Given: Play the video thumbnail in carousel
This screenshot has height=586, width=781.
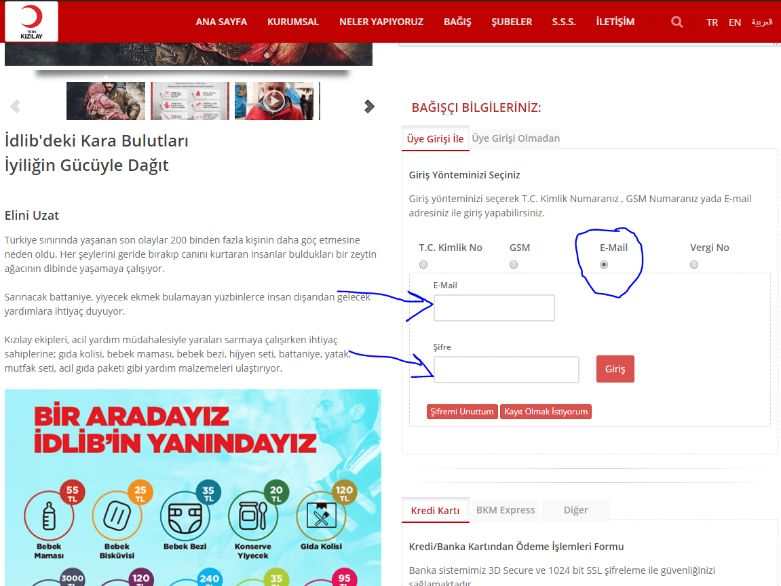Looking at the screenshot, I should tap(274, 101).
